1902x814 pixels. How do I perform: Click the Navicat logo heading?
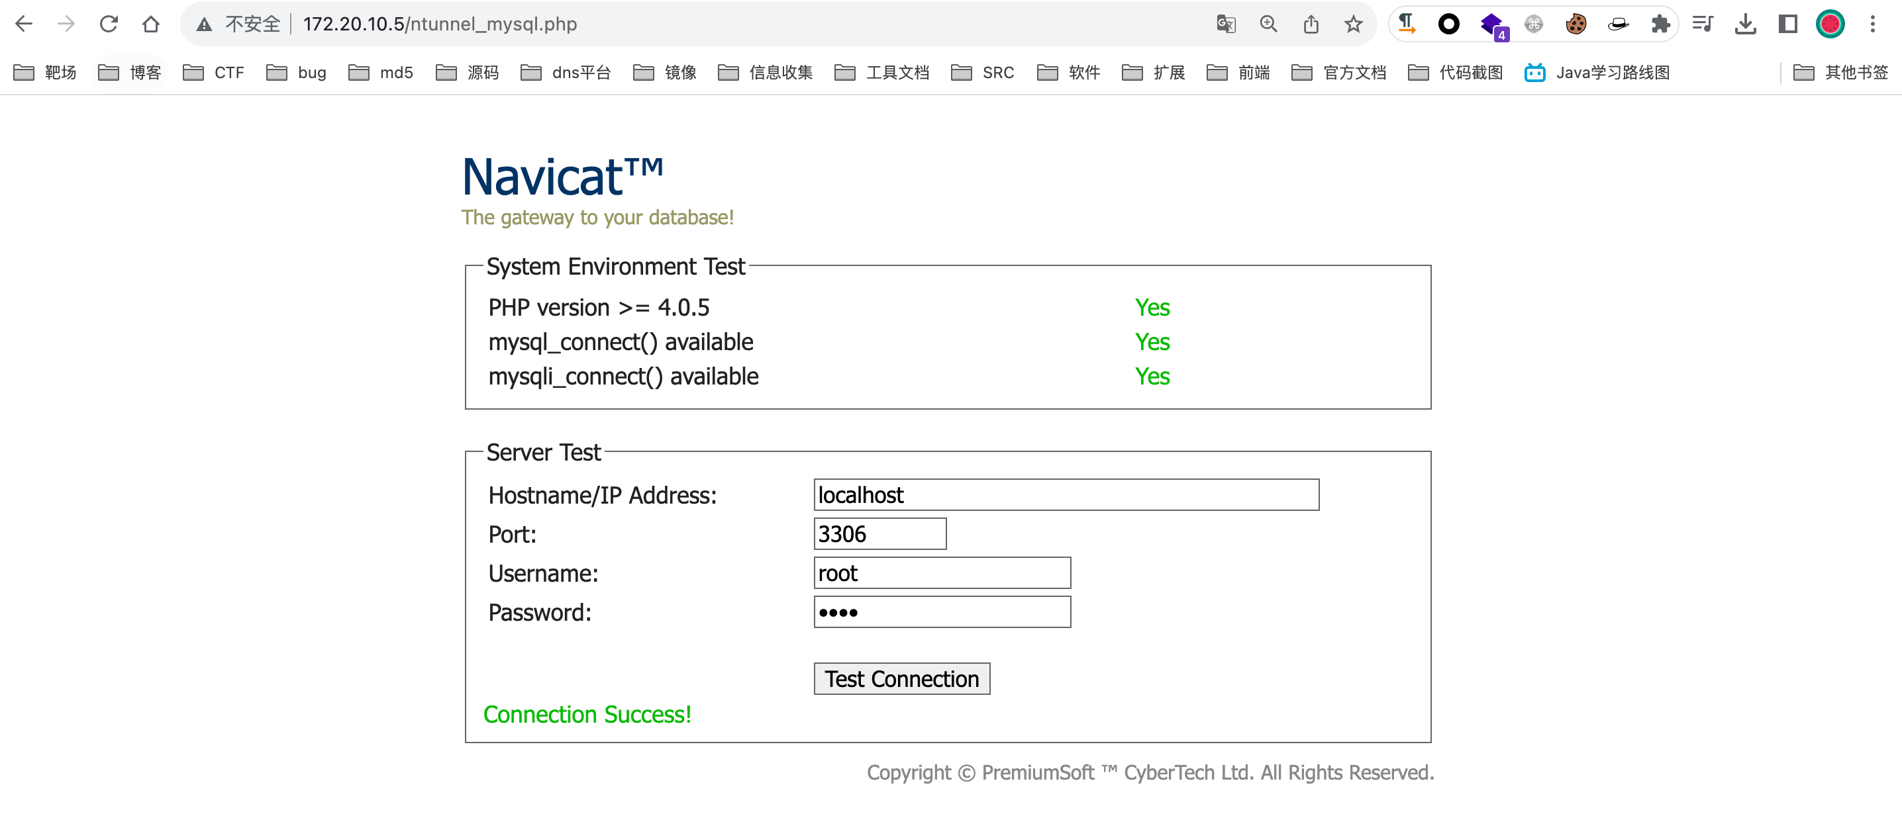click(x=562, y=177)
